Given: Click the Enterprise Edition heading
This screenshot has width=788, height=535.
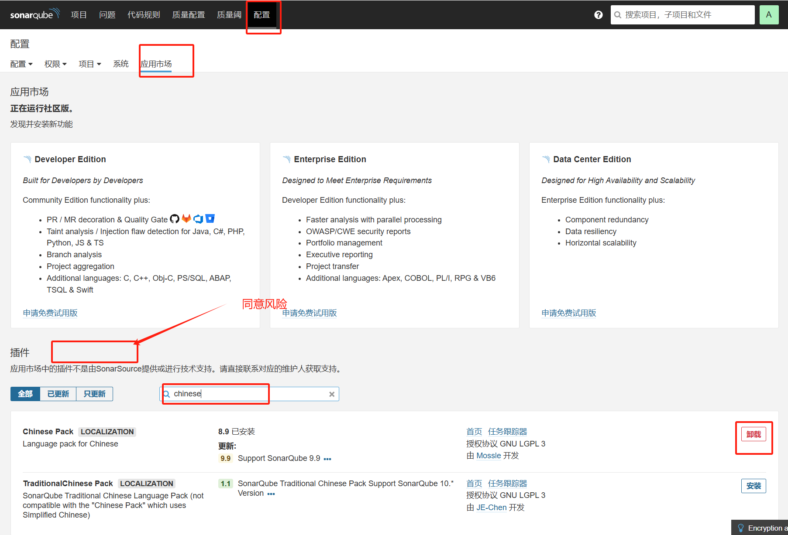Looking at the screenshot, I should 330,159.
